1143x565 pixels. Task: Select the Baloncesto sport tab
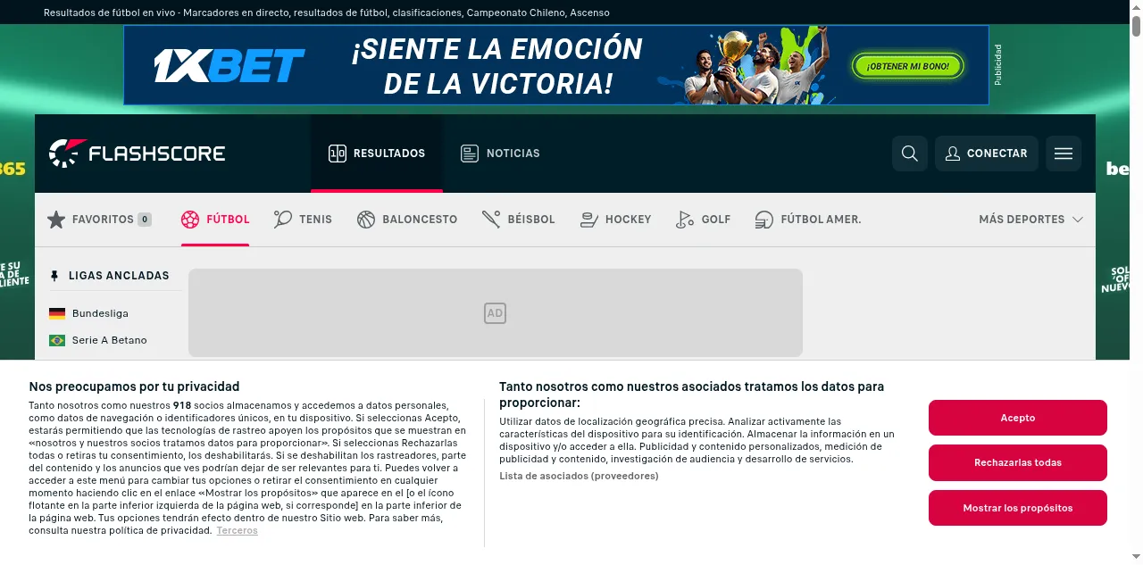pos(407,220)
